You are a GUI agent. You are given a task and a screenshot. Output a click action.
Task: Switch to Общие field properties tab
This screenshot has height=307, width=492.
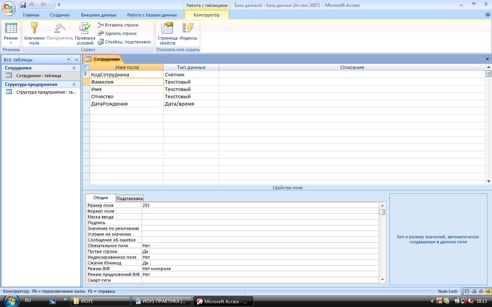tap(101, 198)
